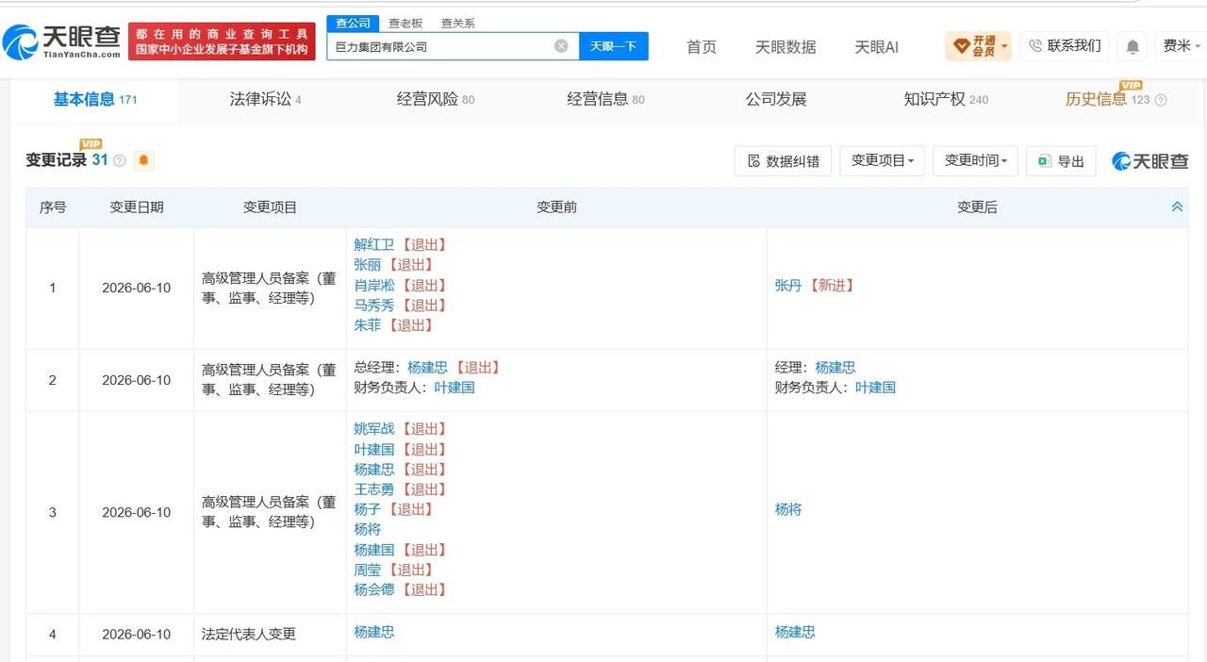Viewport: 1207px width, 662px height.
Task: Open 杨子 person link
Action: [x=367, y=508]
